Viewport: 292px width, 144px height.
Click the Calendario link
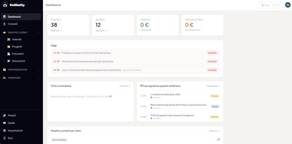(213, 86)
